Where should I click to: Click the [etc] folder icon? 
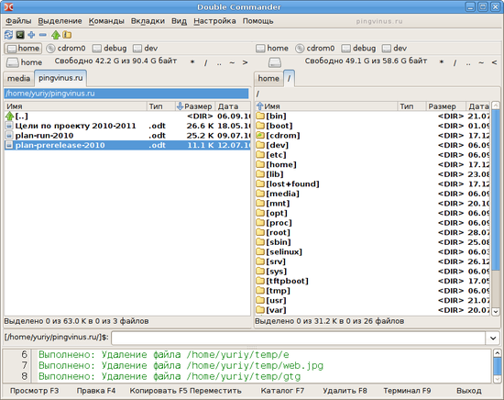[x=260, y=155]
